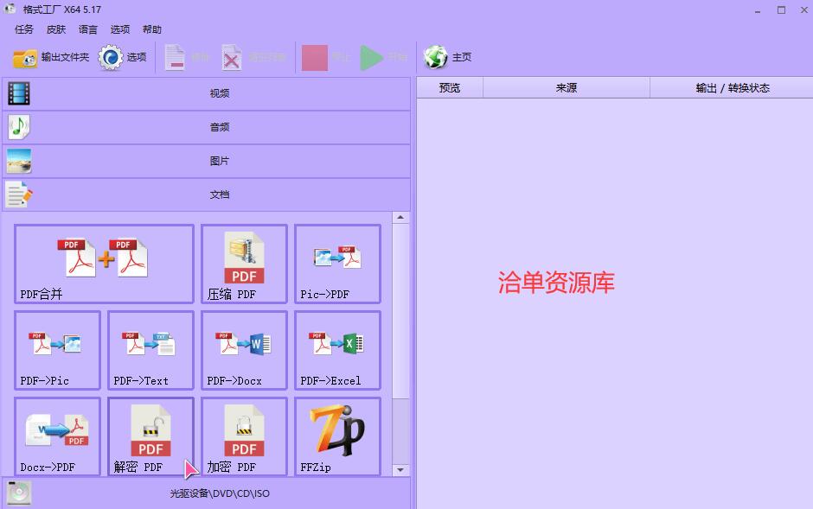The height and width of the screenshot is (509, 813).
Task: Choose the PDF->Excel converter
Action: pos(337,350)
